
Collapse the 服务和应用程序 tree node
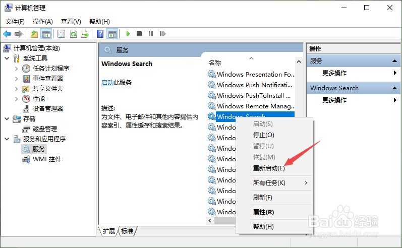[7, 139]
